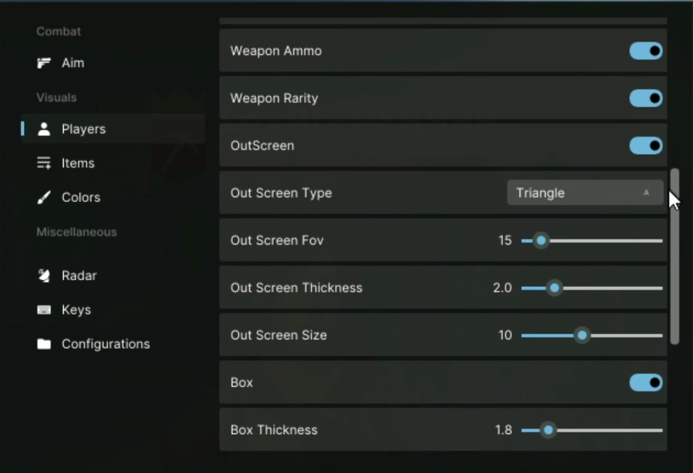Viewport: 693px width, 473px height.
Task: Open the Radar menu entry
Action: point(79,276)
